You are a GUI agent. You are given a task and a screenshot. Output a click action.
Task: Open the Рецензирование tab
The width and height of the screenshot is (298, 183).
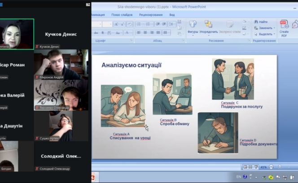(x=150, y=14)
